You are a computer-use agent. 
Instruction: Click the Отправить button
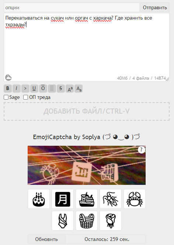pyautogui.click(x=155, y=7)
